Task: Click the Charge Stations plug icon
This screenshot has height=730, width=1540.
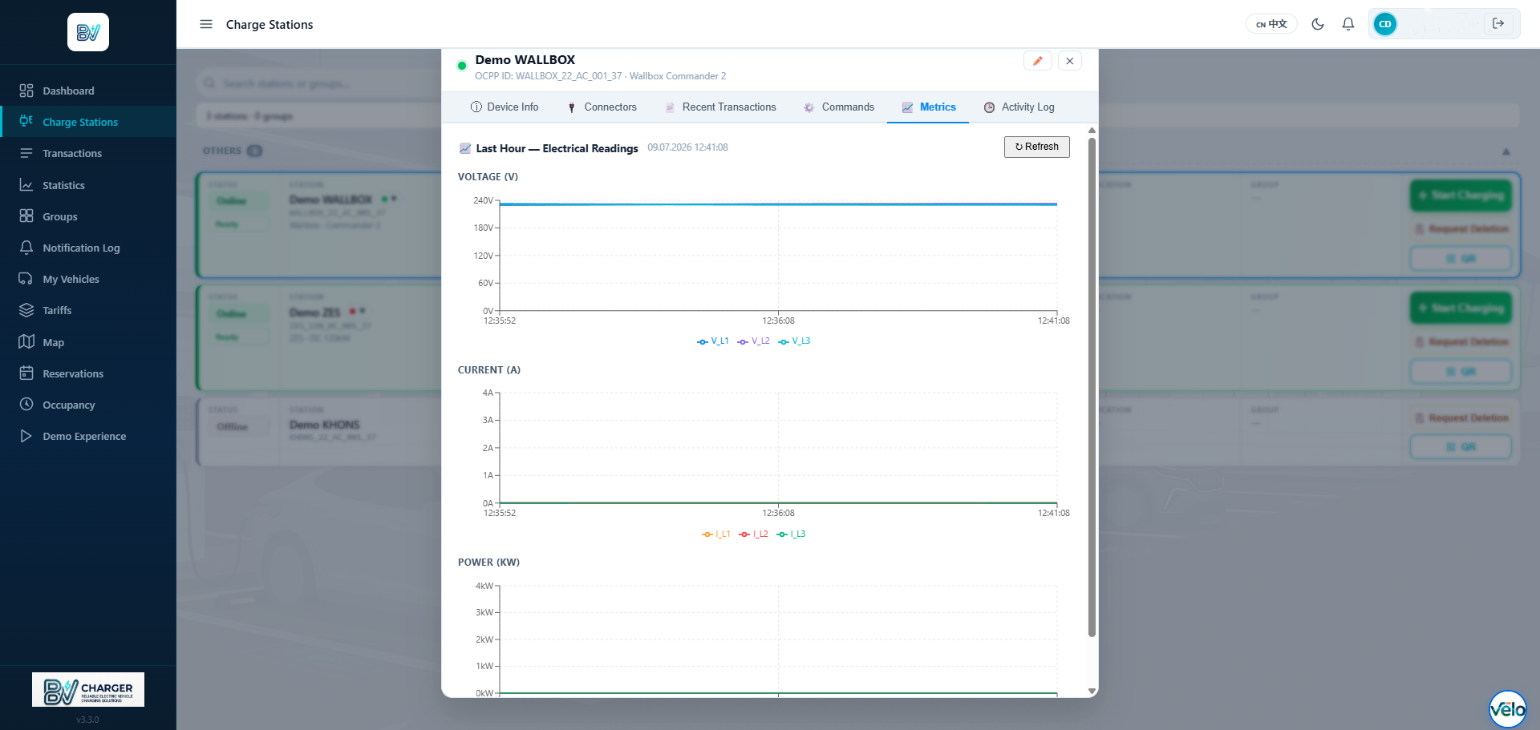Action: point(26,121)
